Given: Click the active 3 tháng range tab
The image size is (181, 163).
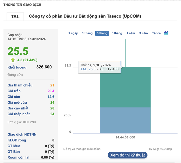Looking at the screenshot, I should 102,33.
